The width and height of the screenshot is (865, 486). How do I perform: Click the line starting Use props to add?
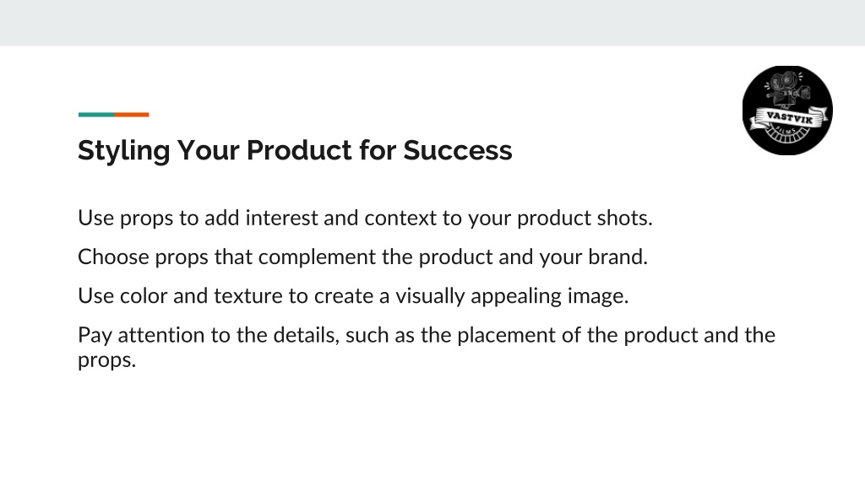365,219
